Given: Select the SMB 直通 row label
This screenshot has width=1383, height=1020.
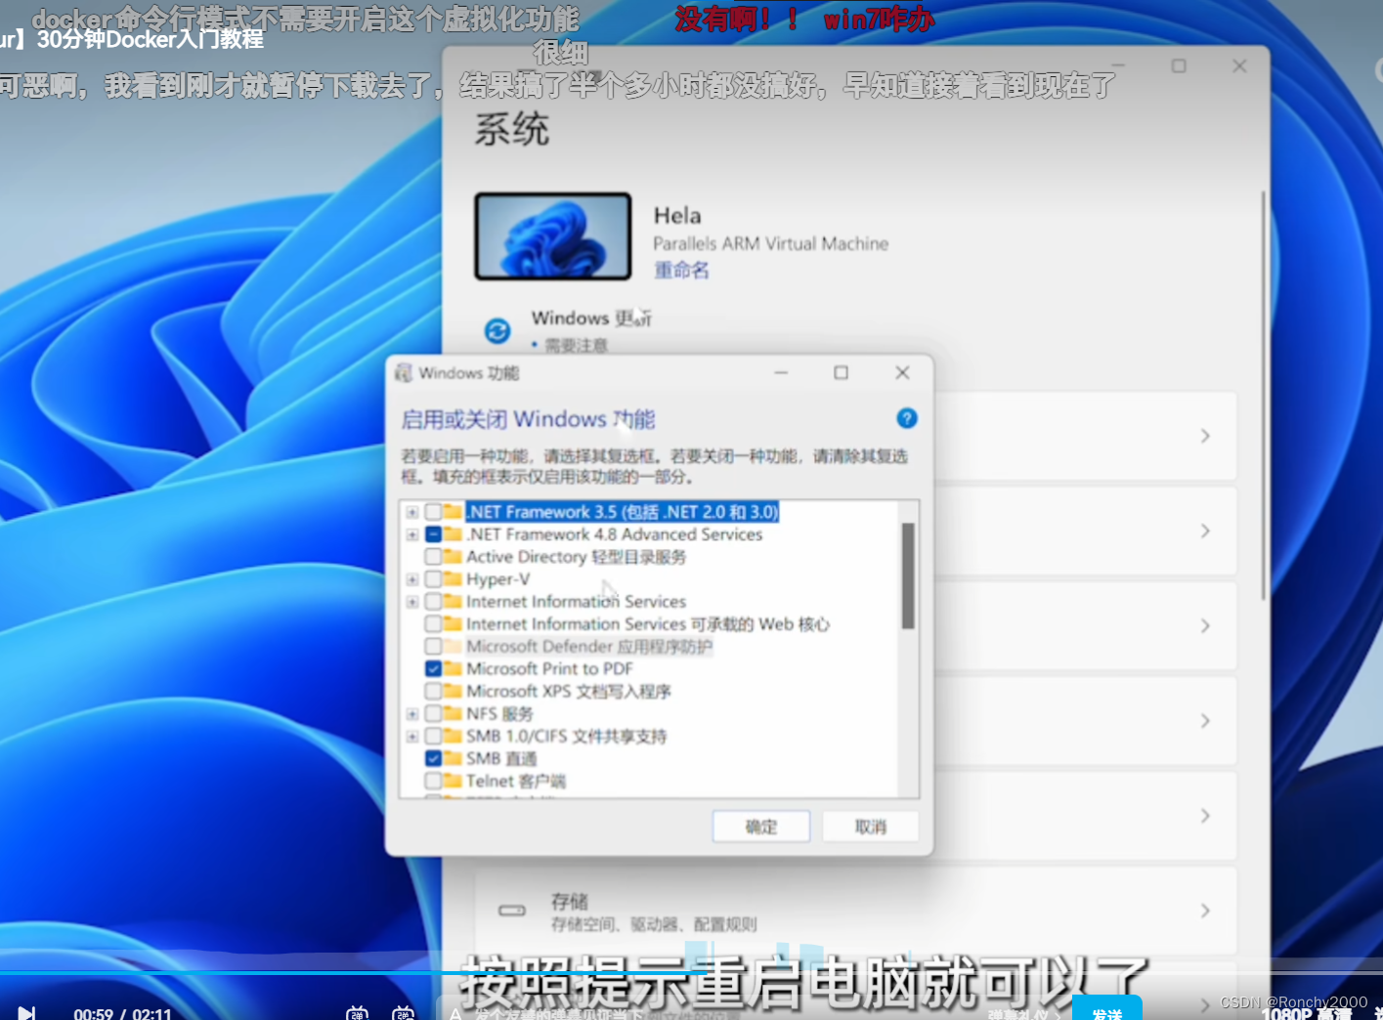Looking at the screenshot, I should [501, 758].
